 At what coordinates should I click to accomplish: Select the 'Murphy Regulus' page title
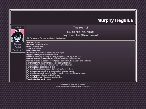[115, 20]
